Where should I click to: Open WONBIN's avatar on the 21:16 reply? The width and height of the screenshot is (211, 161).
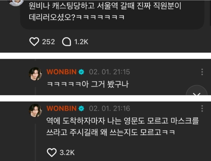35,110
